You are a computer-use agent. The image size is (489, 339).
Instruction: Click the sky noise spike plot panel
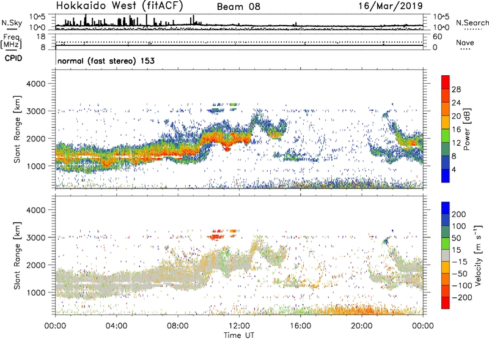tap(239, 22)
